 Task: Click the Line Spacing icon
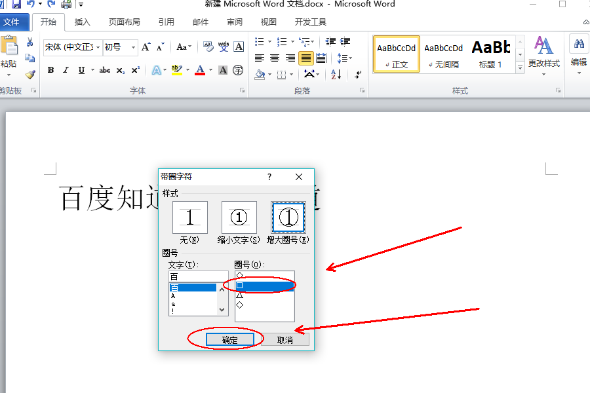pos(342,58)
